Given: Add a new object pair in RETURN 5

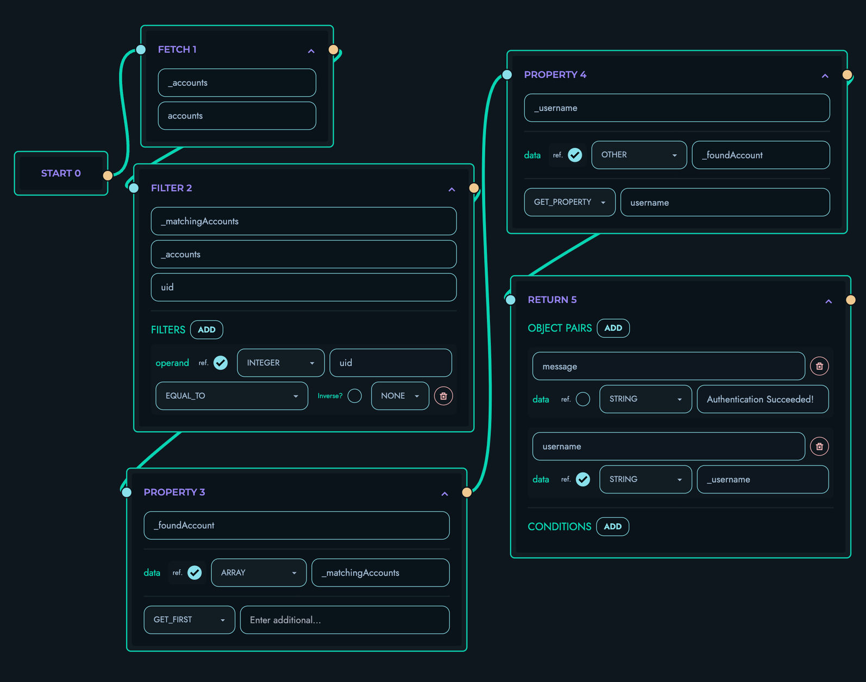Looking at the screenshot, I should pyautogui.click(x=613, y=328).
